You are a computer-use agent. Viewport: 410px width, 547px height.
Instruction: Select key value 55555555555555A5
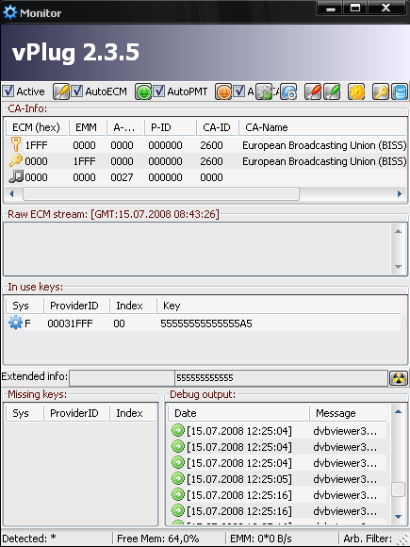coord(206,323)
